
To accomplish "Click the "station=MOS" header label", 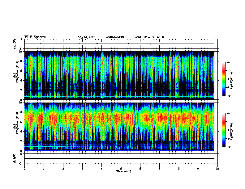I will [115, 37].
